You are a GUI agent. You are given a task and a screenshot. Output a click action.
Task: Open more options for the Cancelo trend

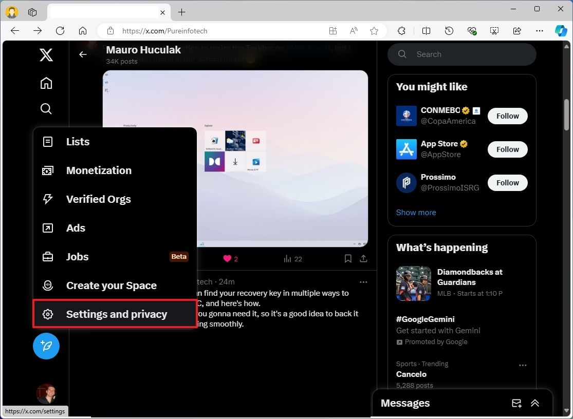[523, 365]
